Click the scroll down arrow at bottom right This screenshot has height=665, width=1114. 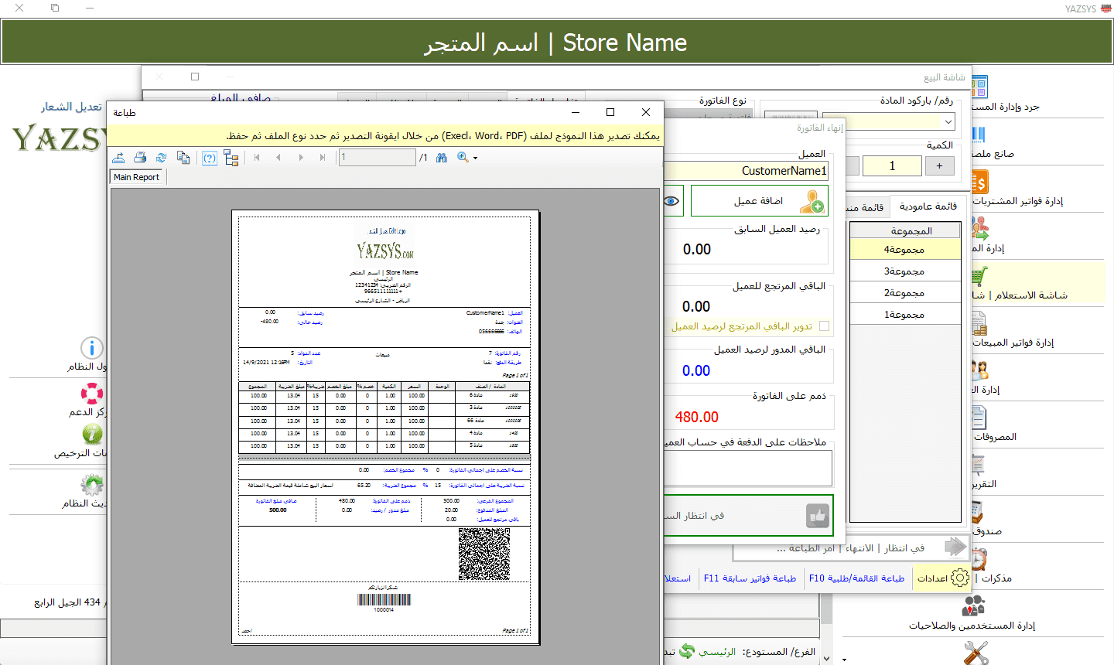pos(826,659)
